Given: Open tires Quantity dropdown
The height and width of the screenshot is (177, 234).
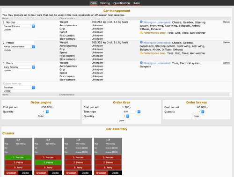Looking at the screenshot, I should pos(126,116).
